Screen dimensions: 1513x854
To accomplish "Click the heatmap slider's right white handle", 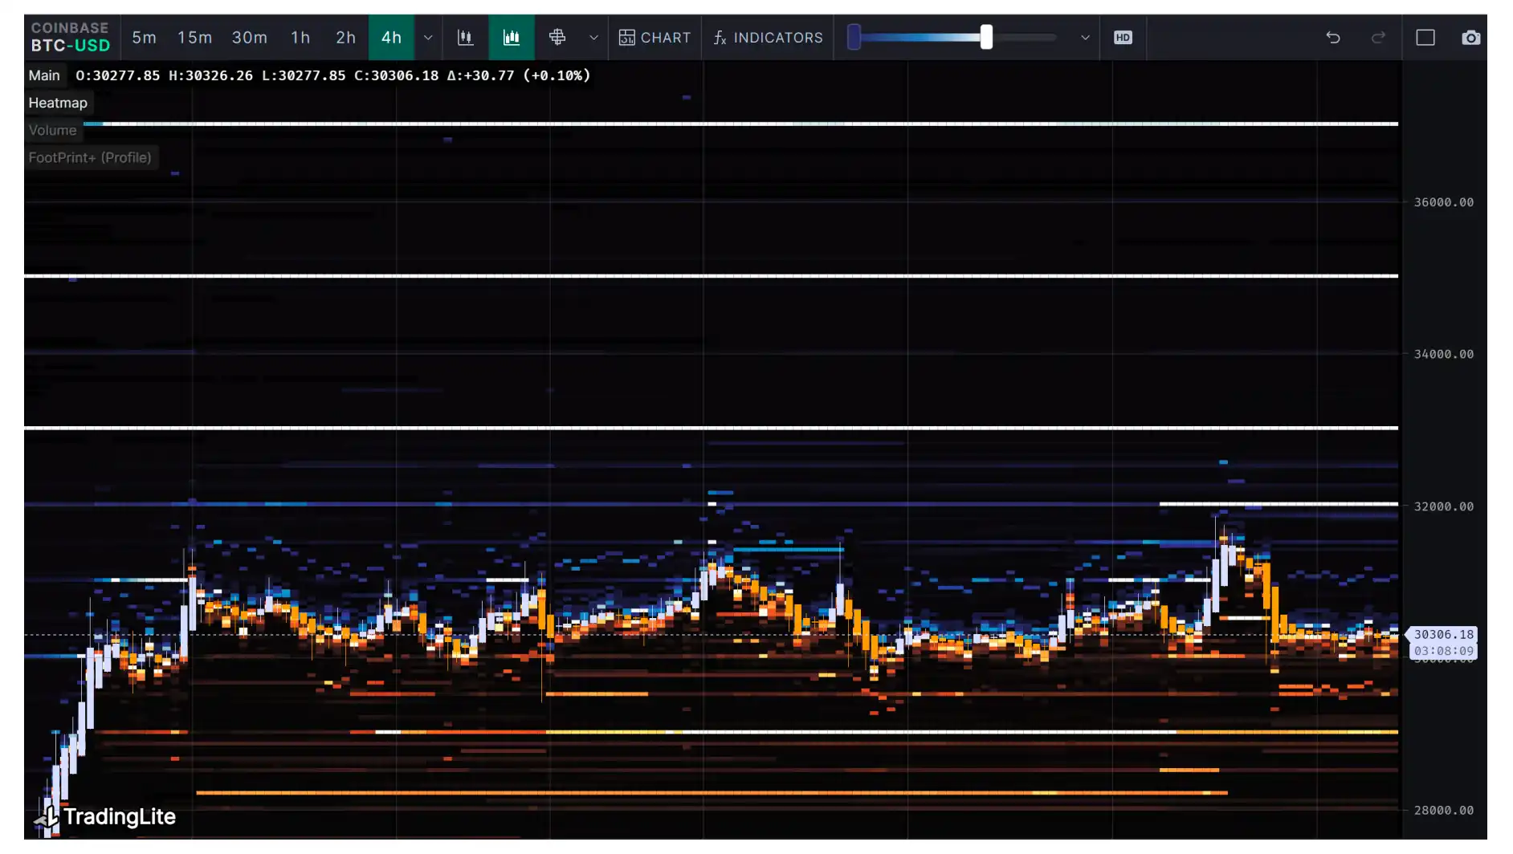I will [x=986, y=37].
